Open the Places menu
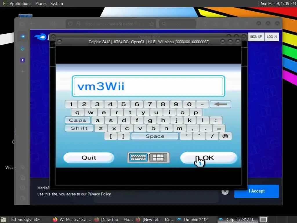 (41, 3)
